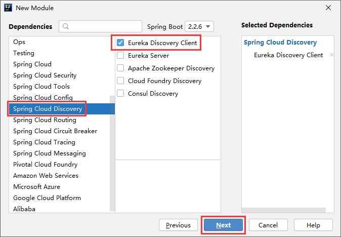Open the Spring Boot version dropdown
This screenshot has width=341, height=237.
199,26
